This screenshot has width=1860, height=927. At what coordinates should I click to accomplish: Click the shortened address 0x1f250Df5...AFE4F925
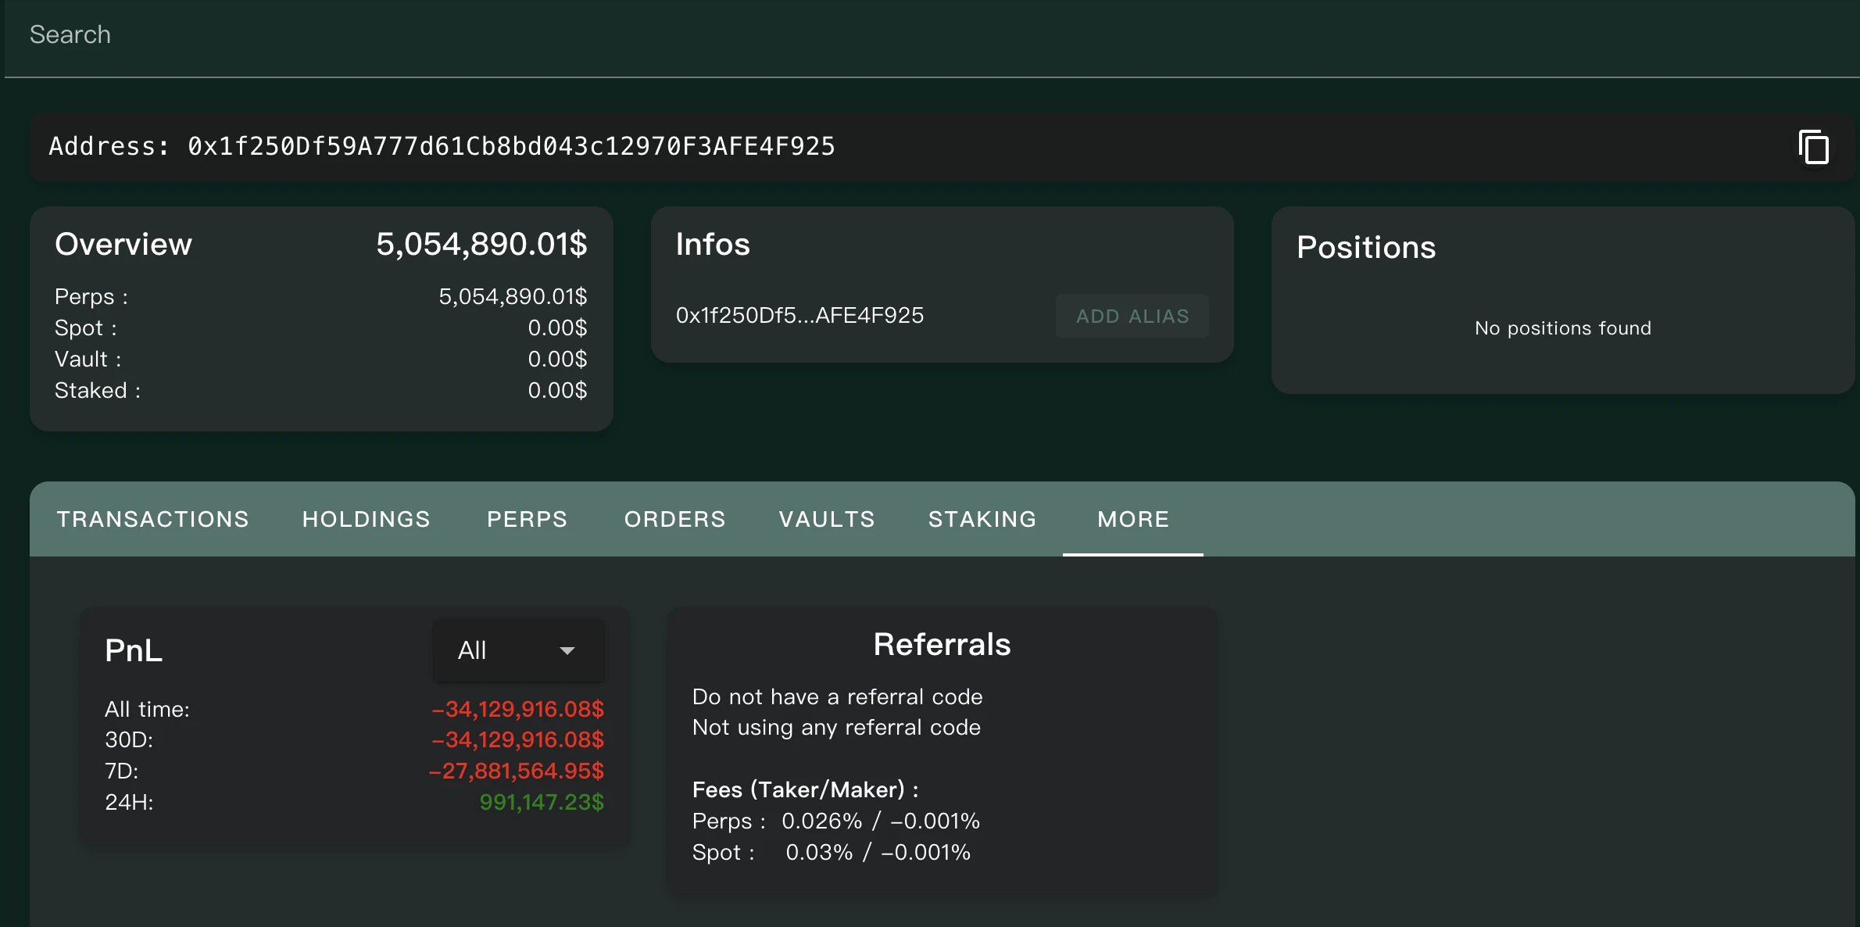[x=799, y=315]
